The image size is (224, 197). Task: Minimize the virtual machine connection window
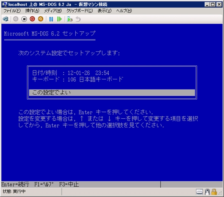tap(207, 4)
